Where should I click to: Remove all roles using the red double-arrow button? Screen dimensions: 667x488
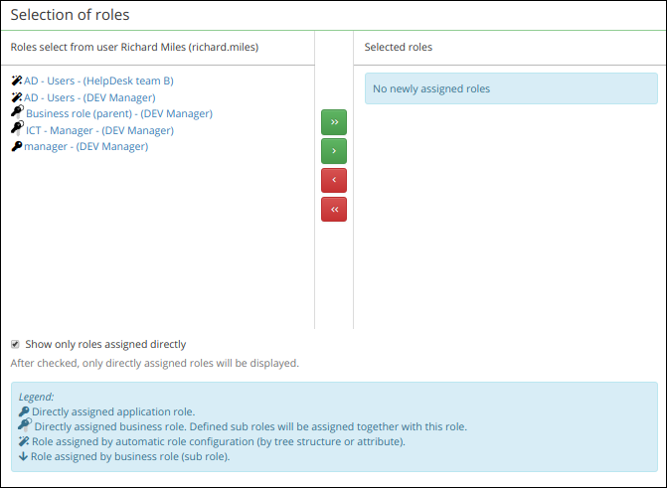tap(334, 209)
